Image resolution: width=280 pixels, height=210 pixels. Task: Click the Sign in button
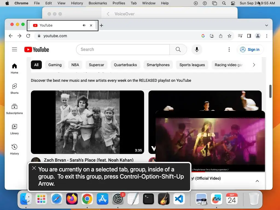point(250,49)
